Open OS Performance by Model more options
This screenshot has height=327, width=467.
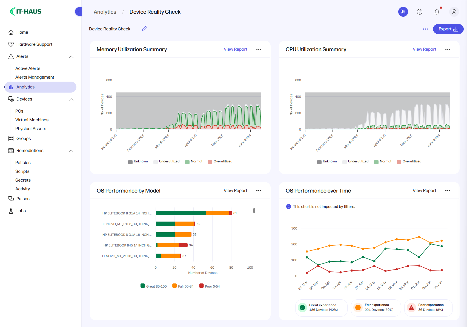click(259, 191)
